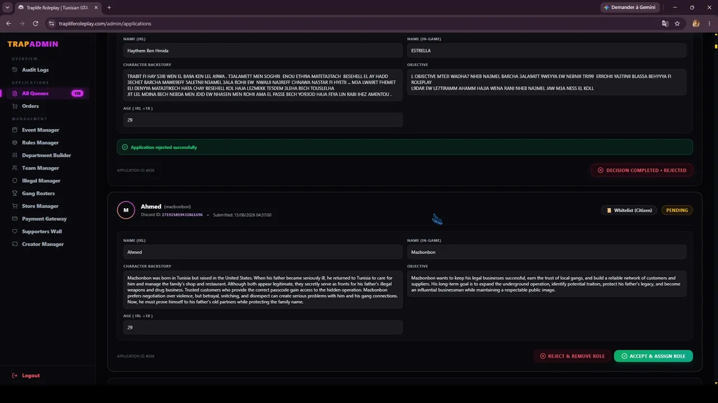Click Accept & Assign Role for Ahmed
Image resolution: width=718 pixels, height=403 pixels.
coord(653,356)
